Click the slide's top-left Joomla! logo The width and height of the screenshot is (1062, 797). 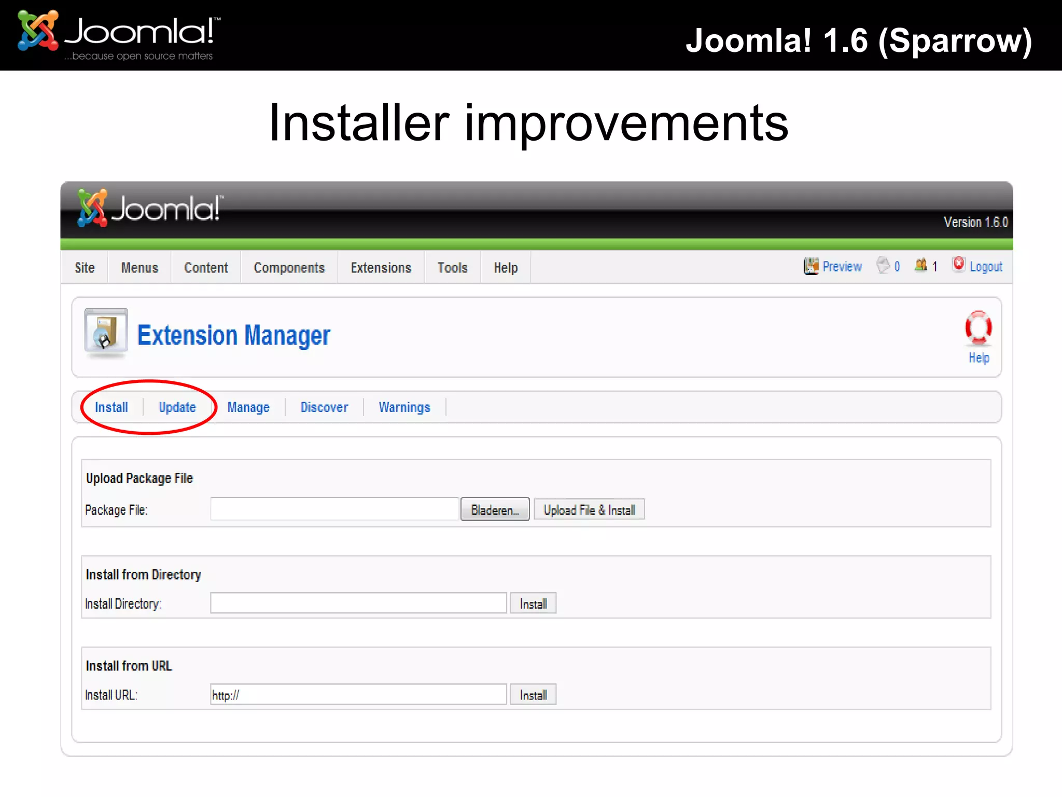119,35
